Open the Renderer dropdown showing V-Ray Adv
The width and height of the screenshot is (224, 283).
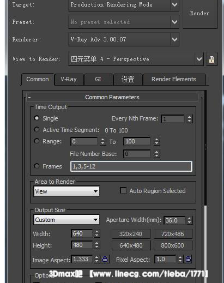click(x=124, y=39)
